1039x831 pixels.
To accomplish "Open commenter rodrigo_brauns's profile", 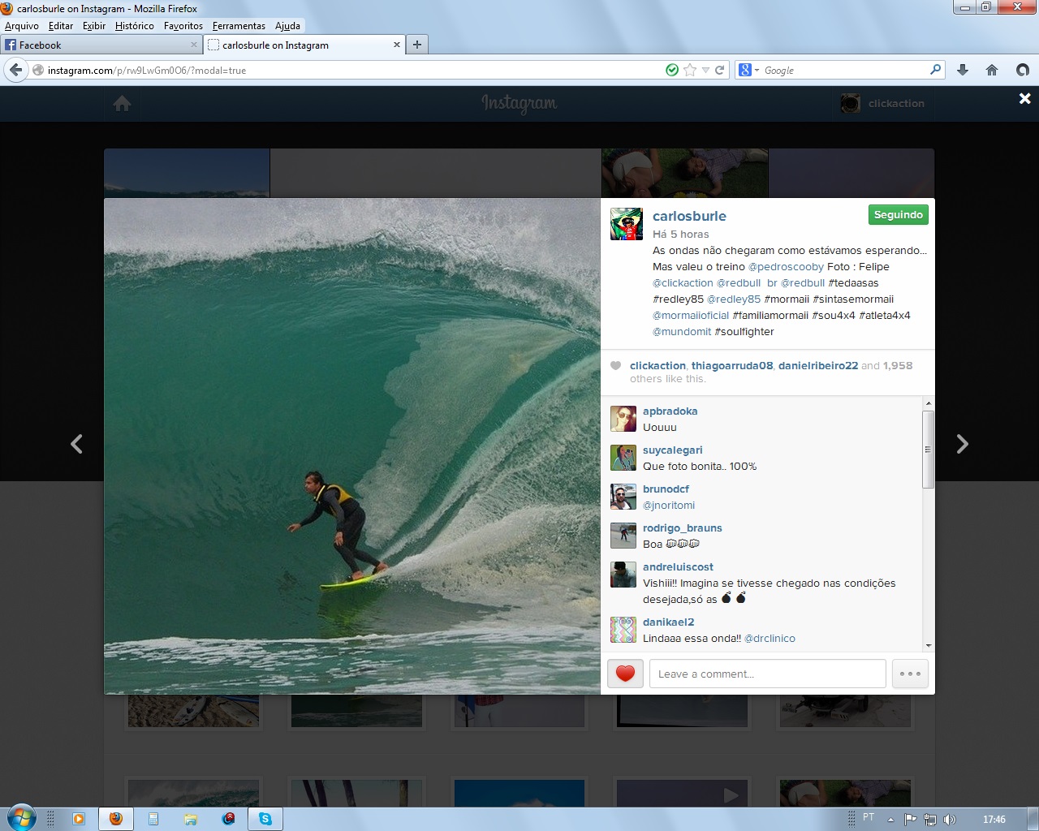I will point(683,528).
